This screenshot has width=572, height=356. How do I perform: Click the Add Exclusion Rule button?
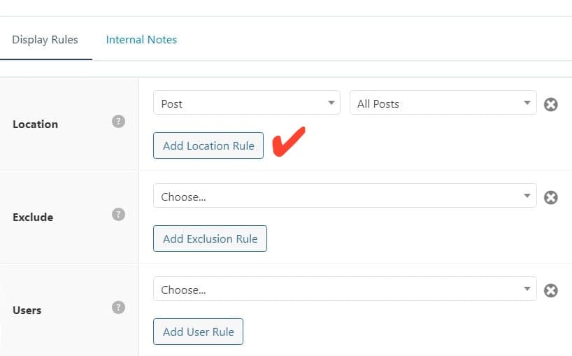click(210, 238)
